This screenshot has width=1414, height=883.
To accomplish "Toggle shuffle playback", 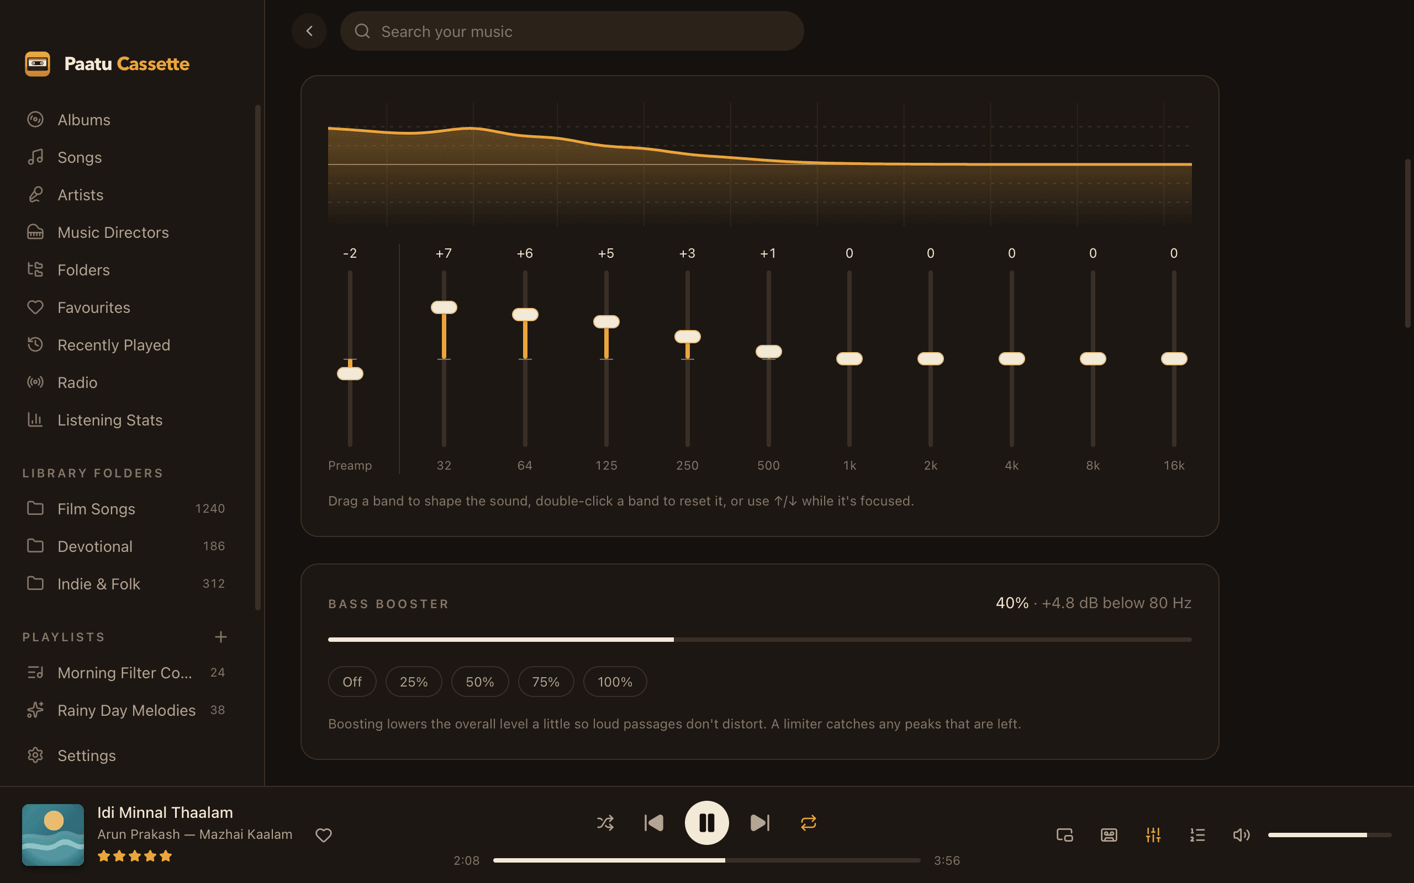I will tap(605, 823).
